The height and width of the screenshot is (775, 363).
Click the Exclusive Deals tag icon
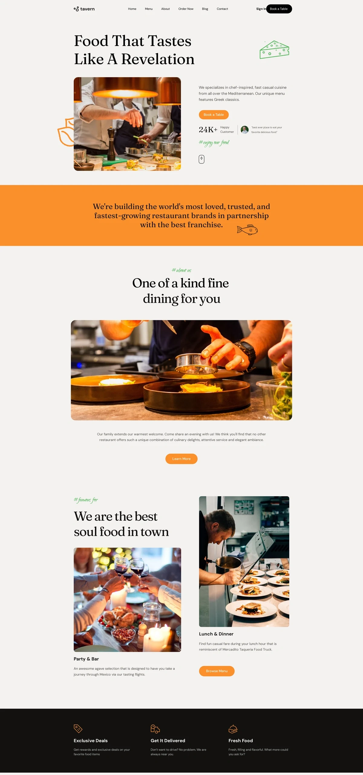(x=78, y=728)
